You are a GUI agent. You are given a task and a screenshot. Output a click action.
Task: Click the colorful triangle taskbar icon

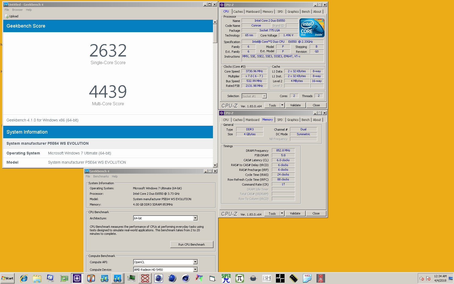pos(199,278)
